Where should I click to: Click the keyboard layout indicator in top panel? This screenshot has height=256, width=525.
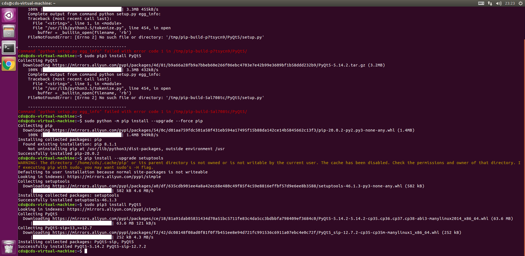(481, 3)
